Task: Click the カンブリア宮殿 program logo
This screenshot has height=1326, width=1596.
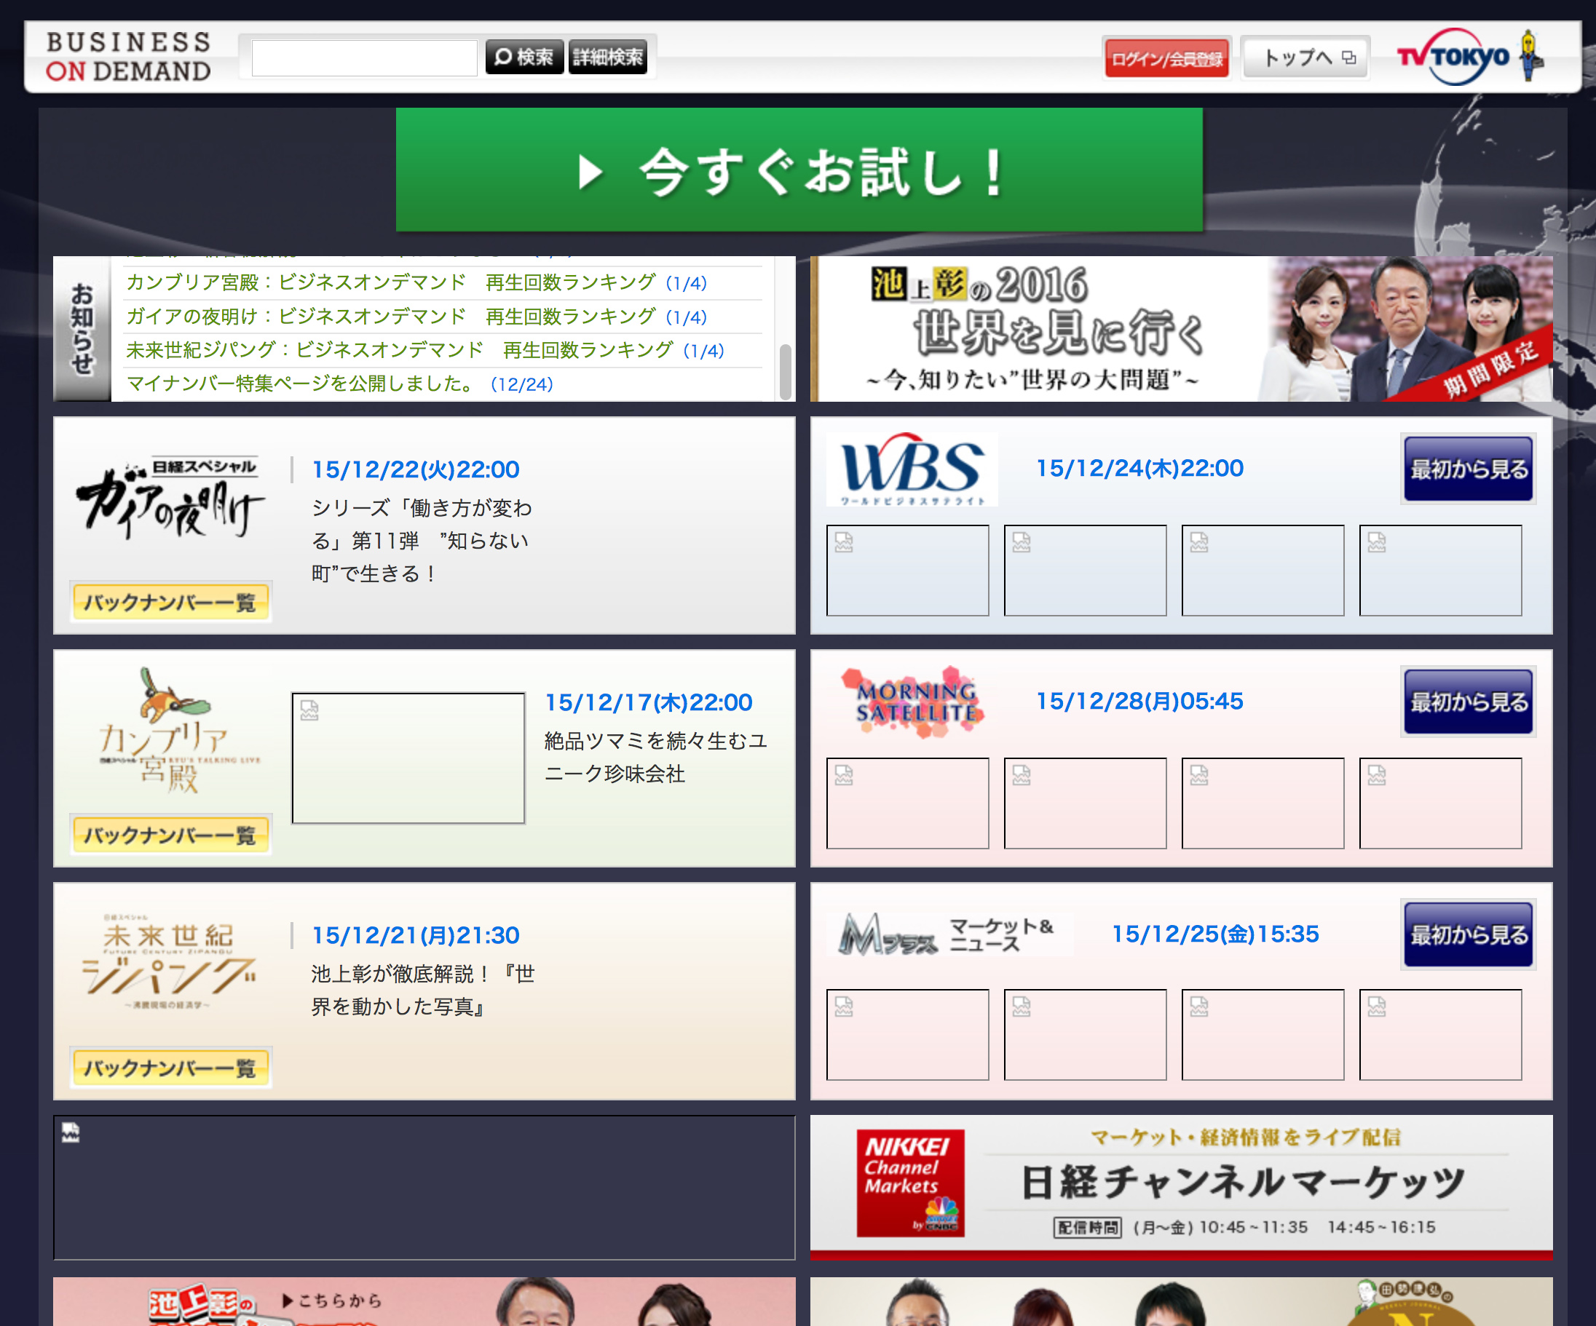Action: [170, 731]
